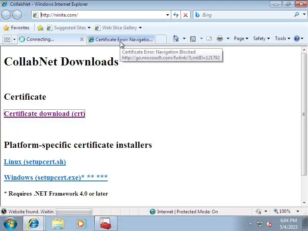This screenshot has width=308, height=231.
Task: Click the red toolbox taskbar icon
Action: [x=105, y=224]
